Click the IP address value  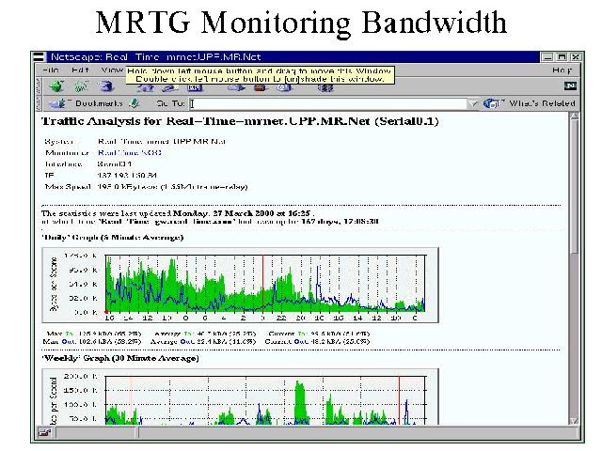(127, 176)
